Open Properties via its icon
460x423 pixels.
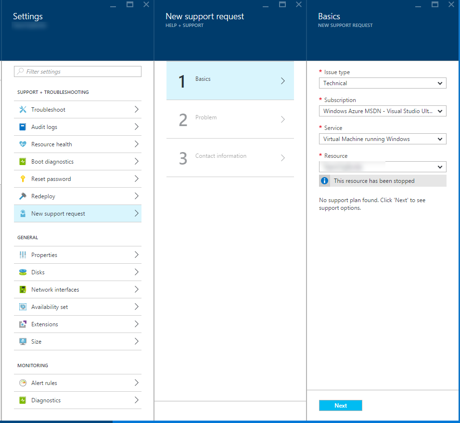pos(23,255)
